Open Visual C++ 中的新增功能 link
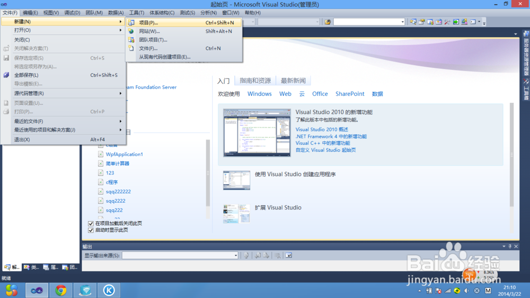530x298 pixels. tap(323, 143)
